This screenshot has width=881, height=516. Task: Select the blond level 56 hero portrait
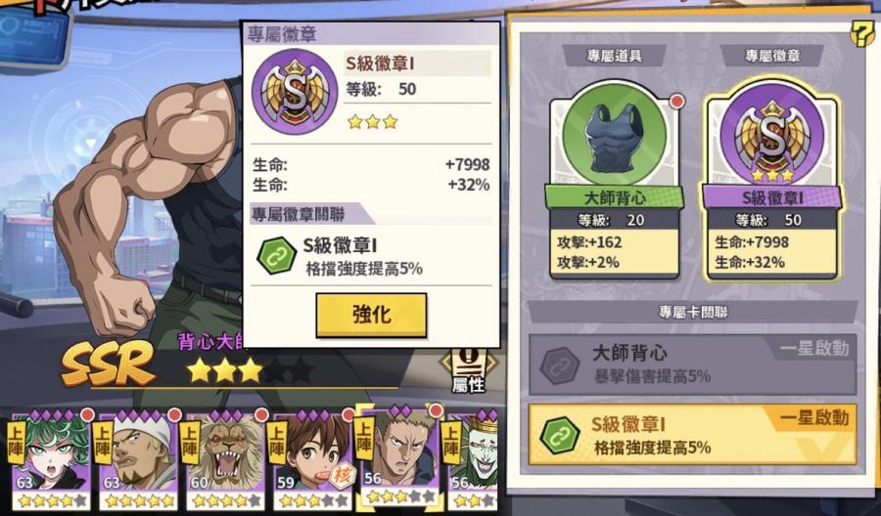click(399, 457)
